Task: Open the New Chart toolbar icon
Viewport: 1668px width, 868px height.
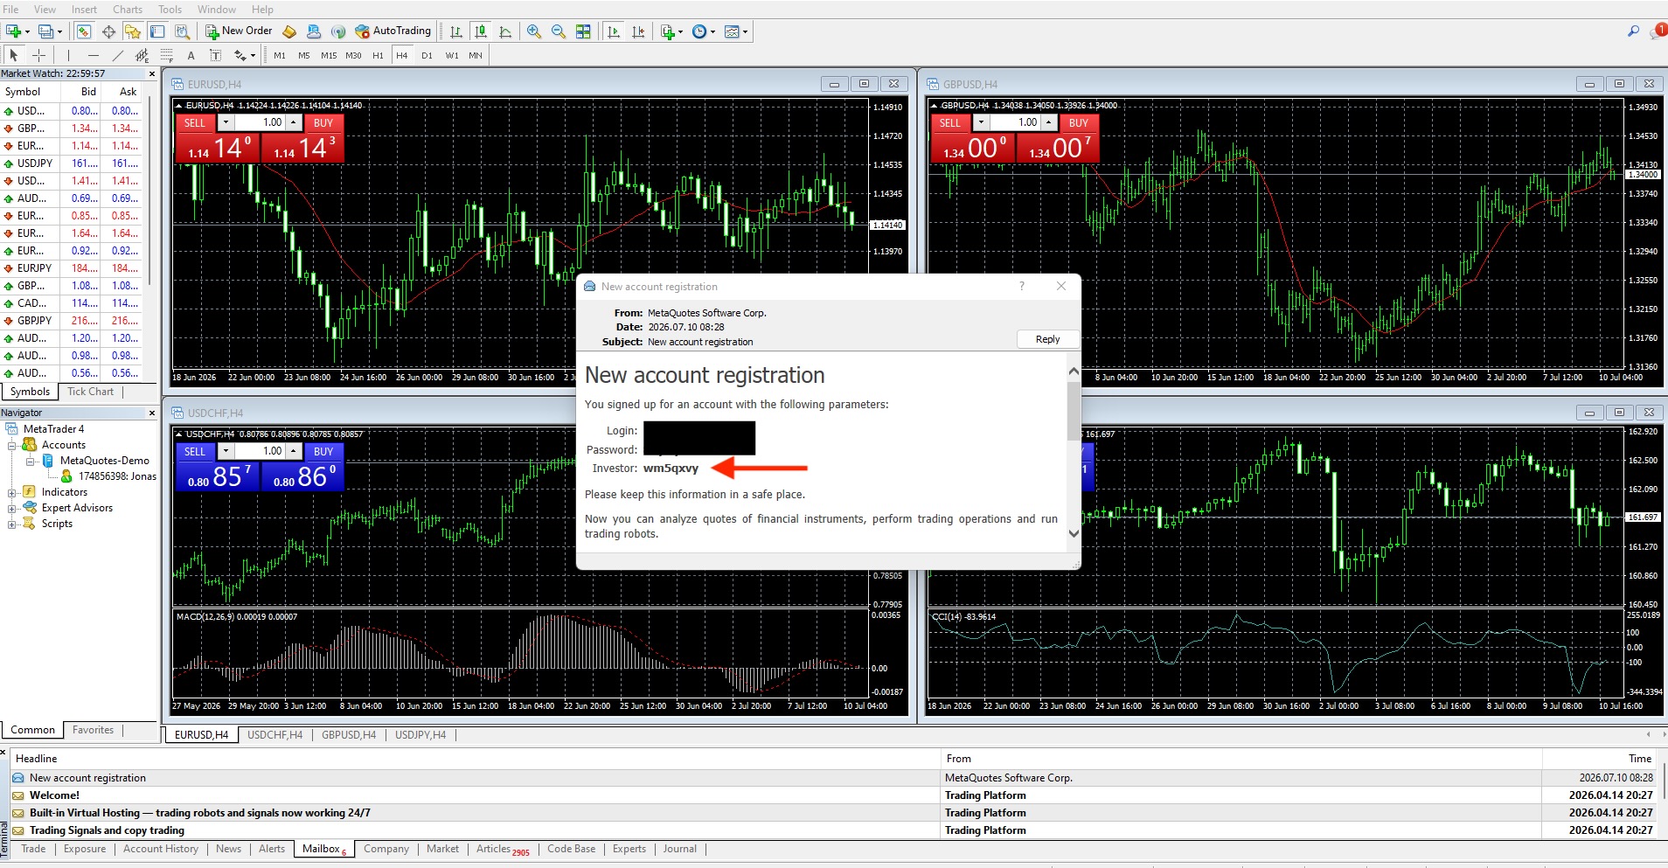Action: 14,31
